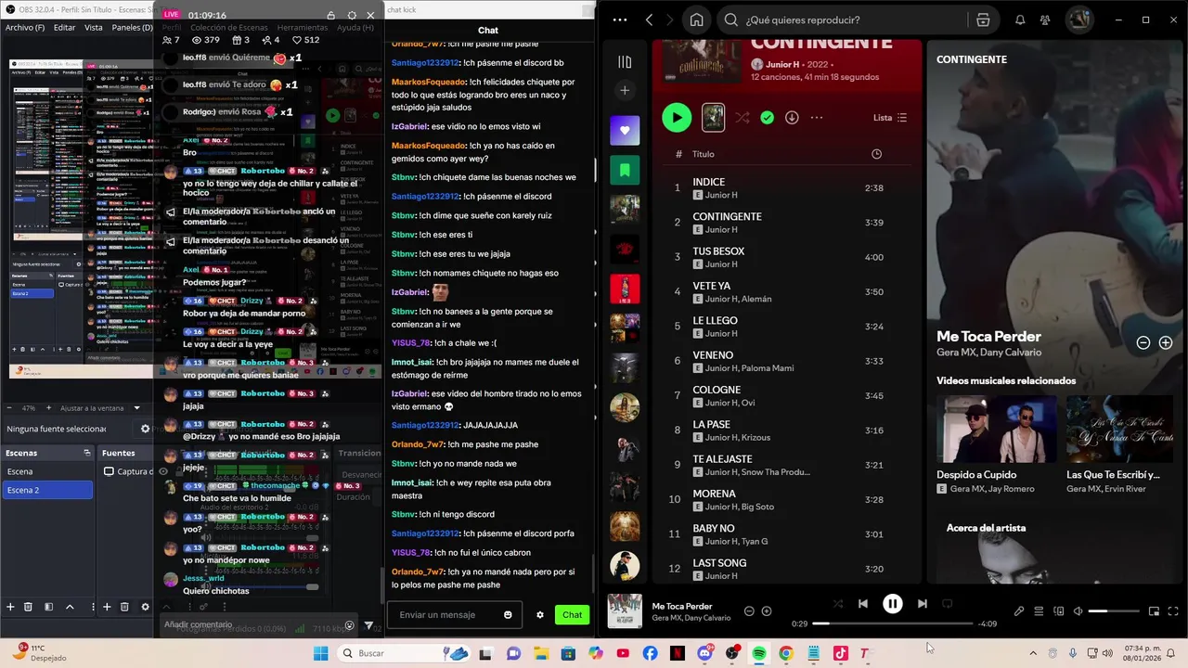Skip to the next track
Screen dimensions: 1188x668
(x=922, y=604)
